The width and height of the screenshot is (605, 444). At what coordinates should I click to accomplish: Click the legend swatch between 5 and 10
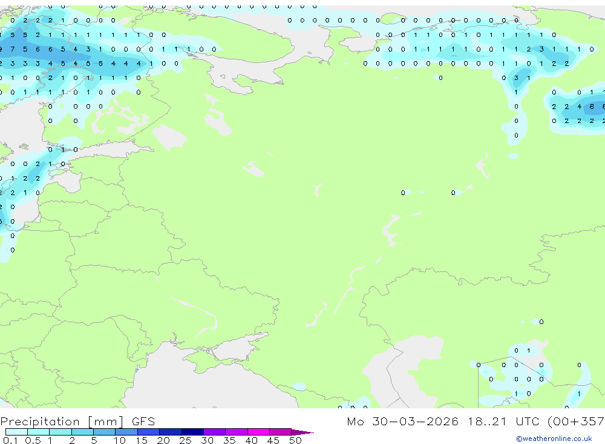click(105, 432)
